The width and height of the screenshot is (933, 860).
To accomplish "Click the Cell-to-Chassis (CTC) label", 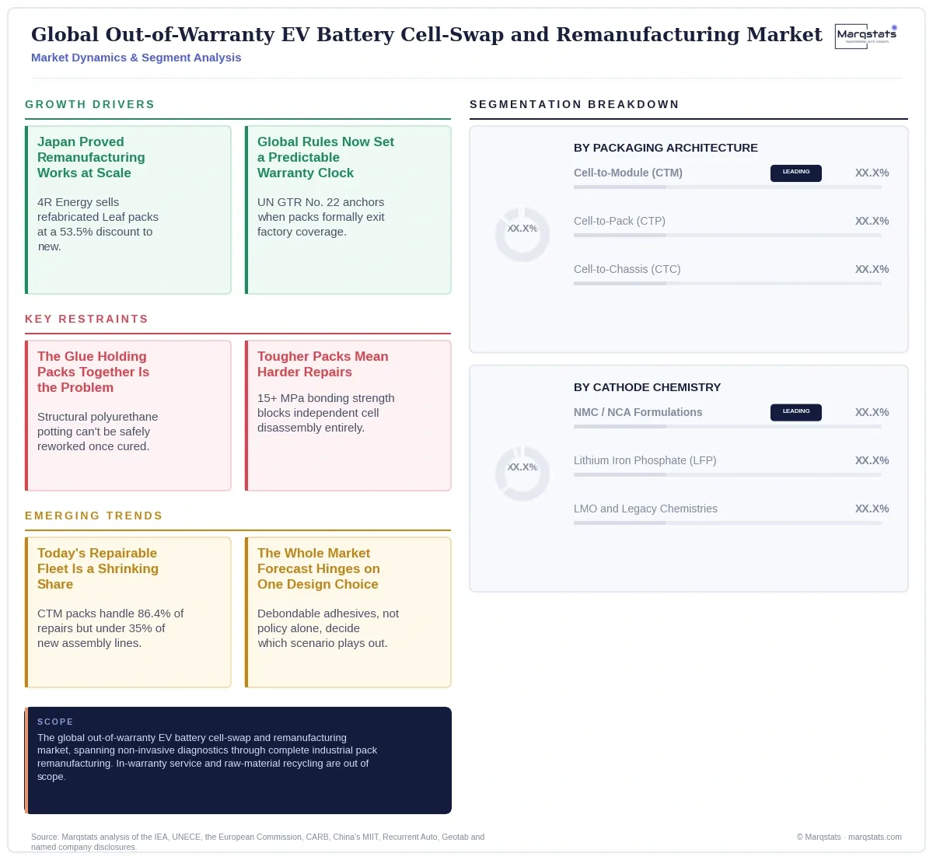I will [627, 269].
